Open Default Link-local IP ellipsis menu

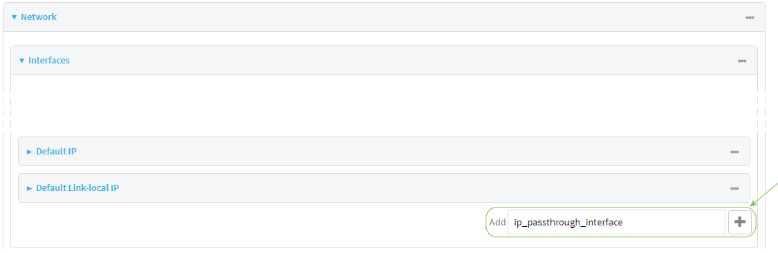[x=734, y=188]
